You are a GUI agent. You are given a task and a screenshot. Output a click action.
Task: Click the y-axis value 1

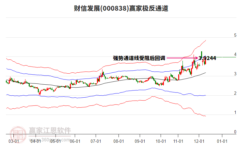235,112
